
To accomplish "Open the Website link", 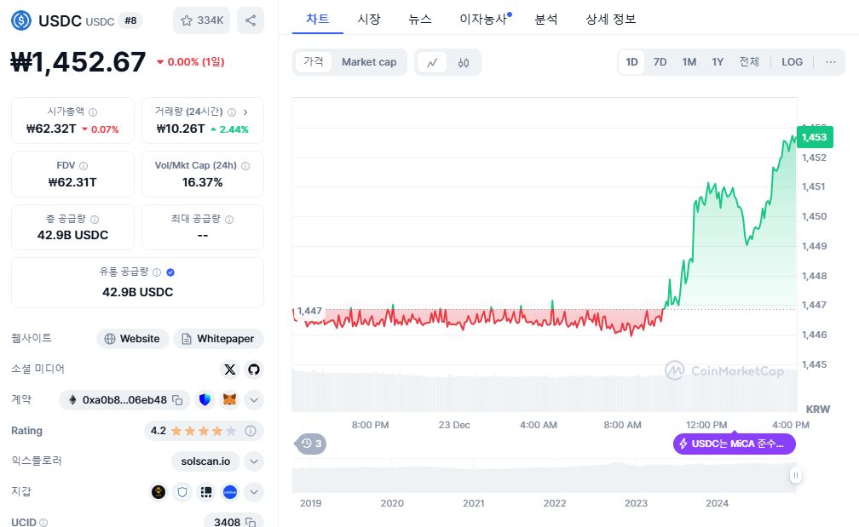I will (x=132, y=339).
